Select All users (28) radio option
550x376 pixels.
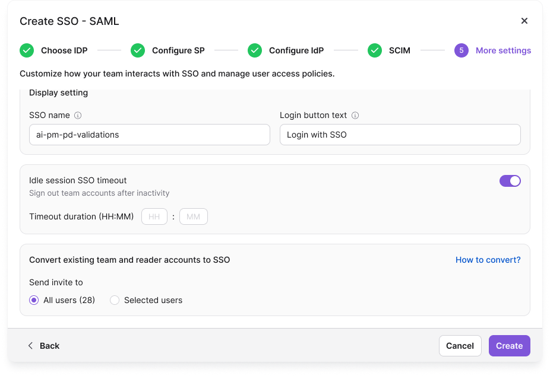[34, 300]
